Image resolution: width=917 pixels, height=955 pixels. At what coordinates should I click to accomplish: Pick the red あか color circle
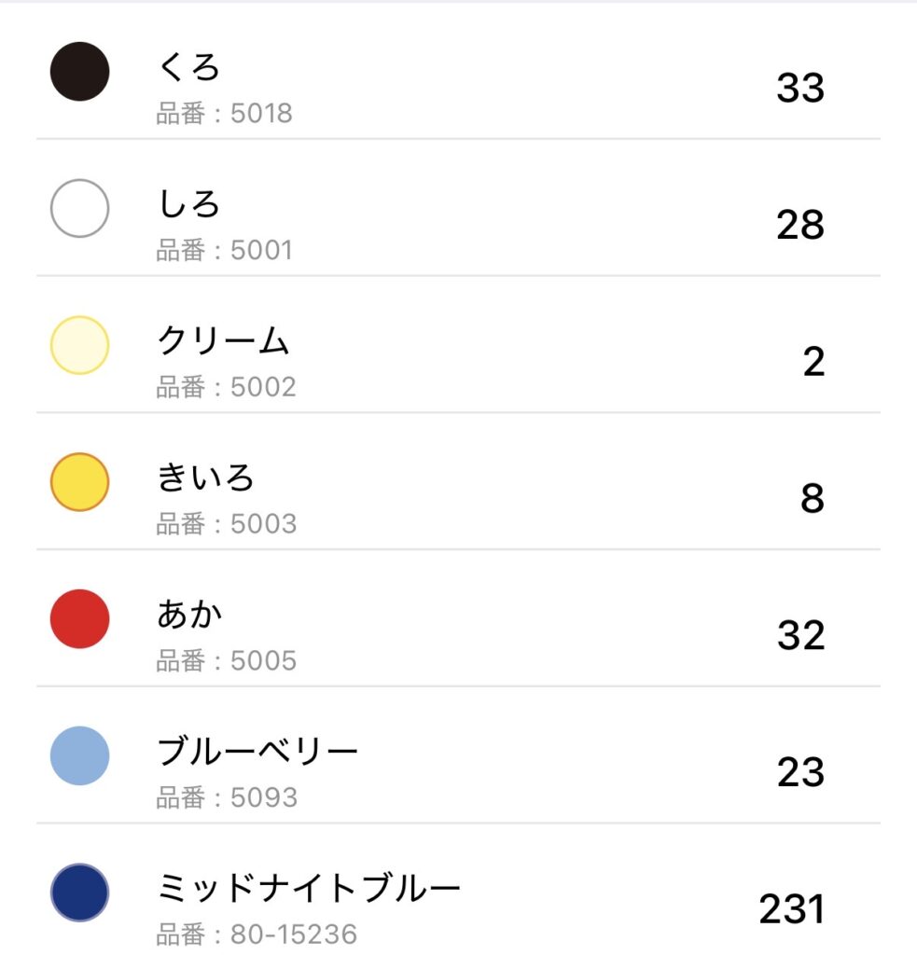(x=79, y=618)
